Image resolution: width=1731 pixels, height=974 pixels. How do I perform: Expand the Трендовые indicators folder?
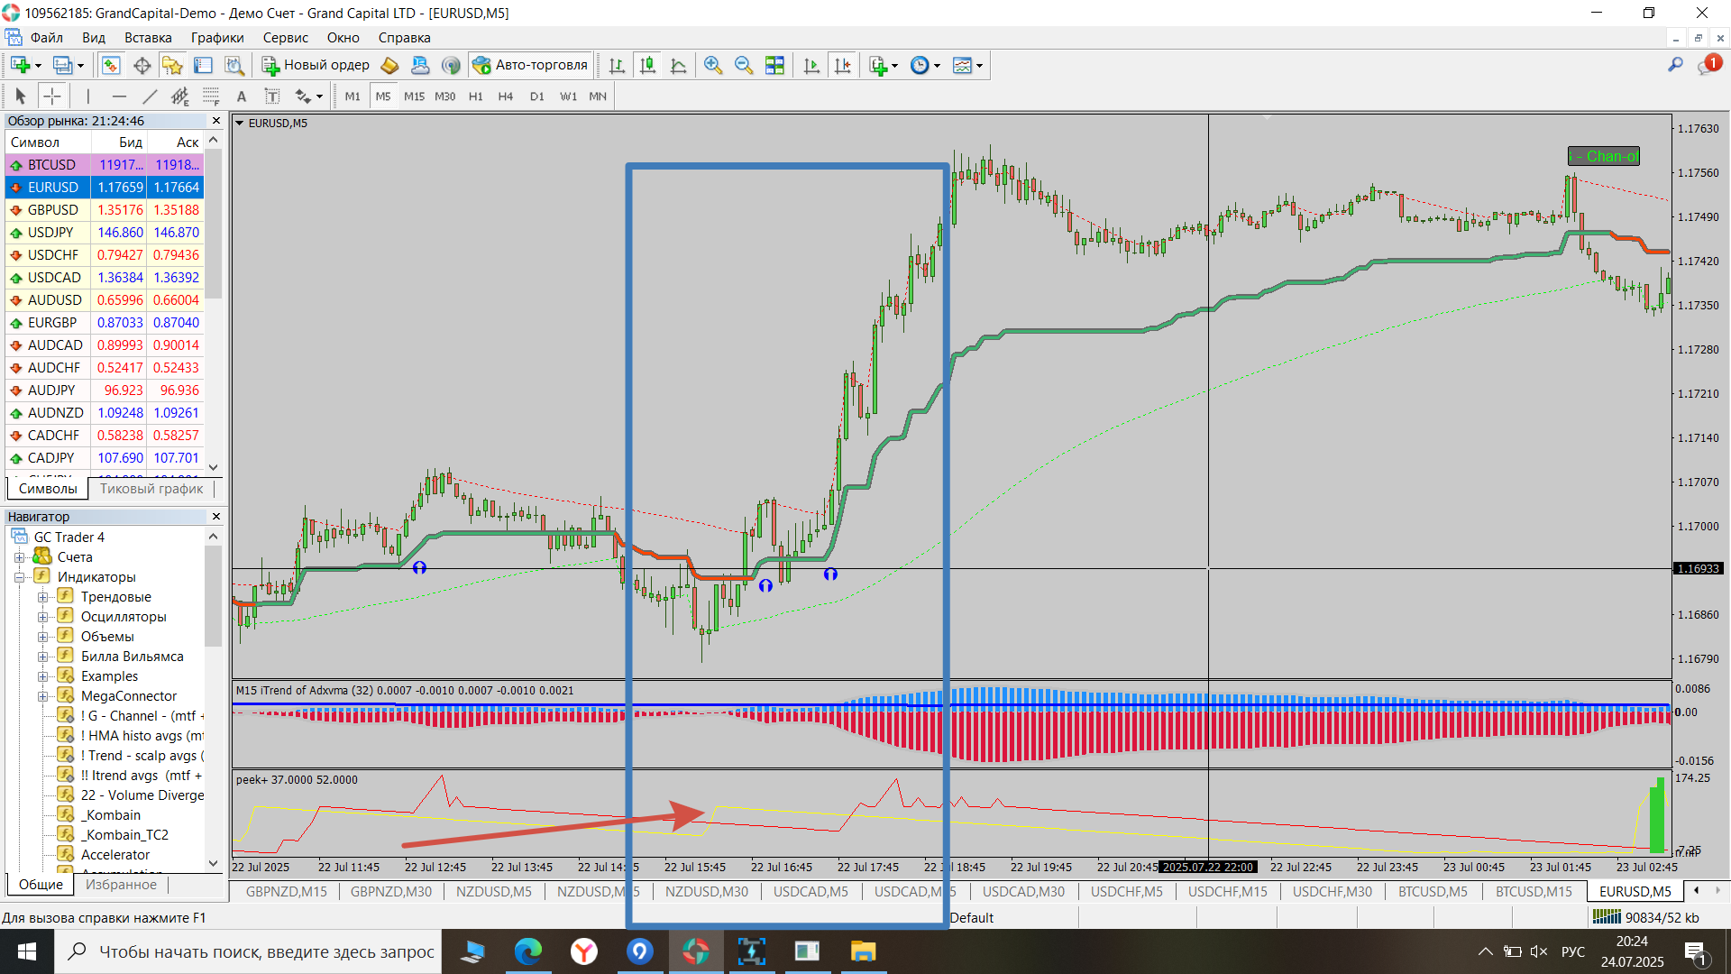42,597
